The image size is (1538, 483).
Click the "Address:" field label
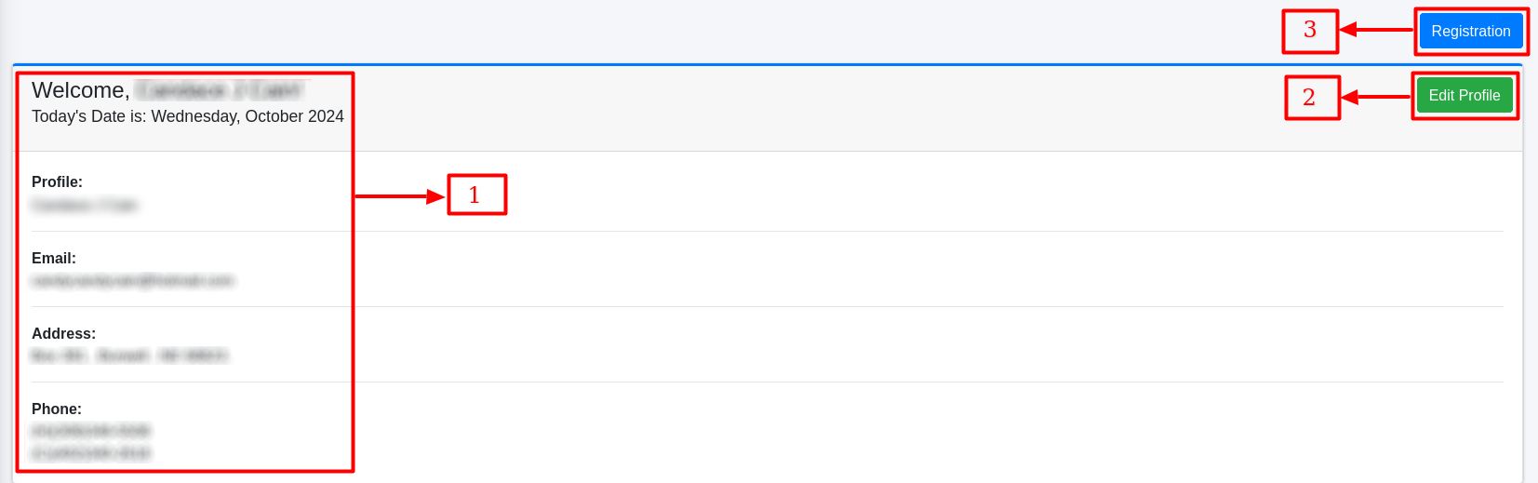[x=63, y=333]
